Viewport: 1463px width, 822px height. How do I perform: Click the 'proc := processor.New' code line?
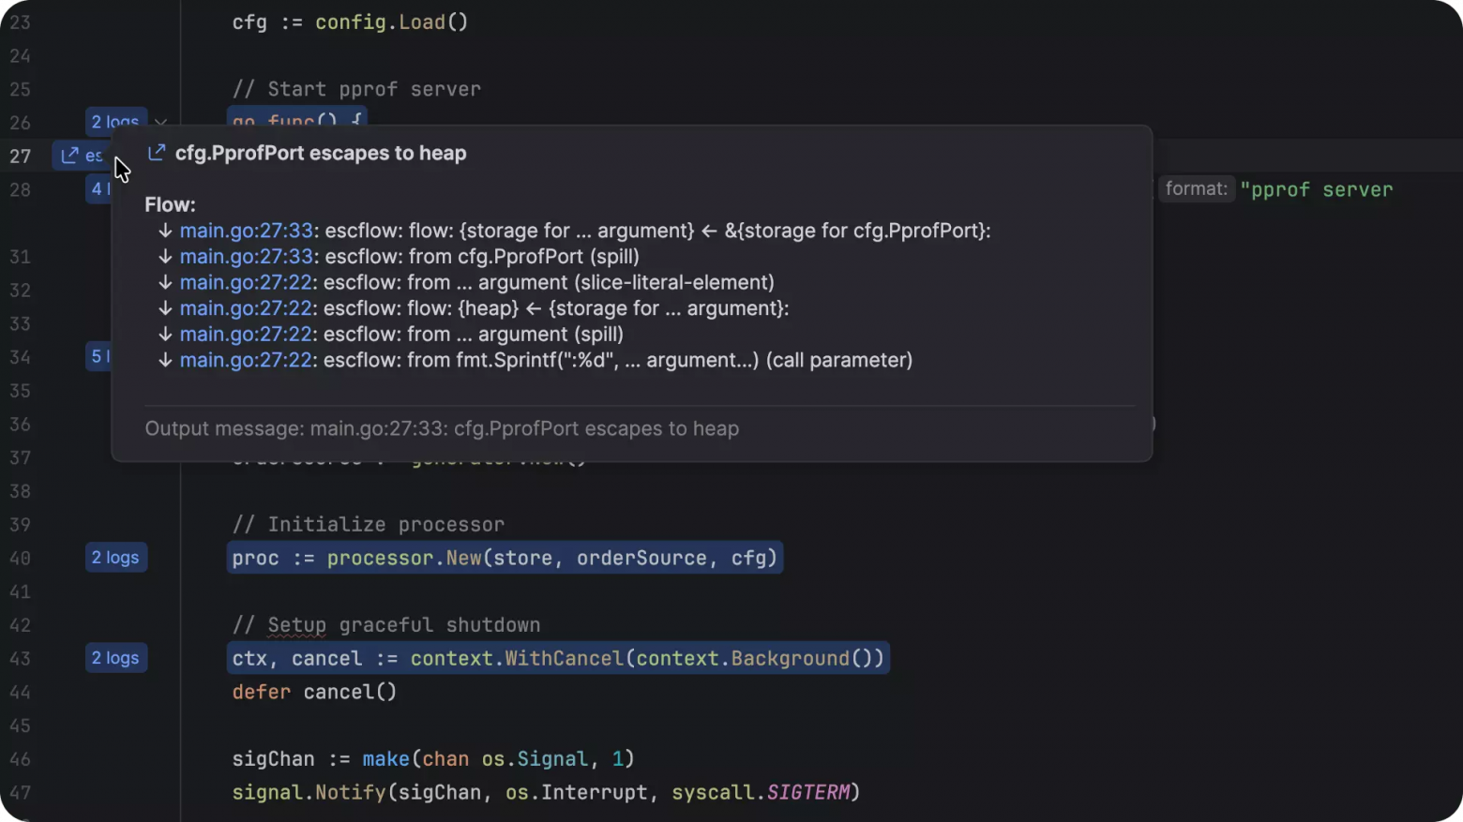point(505,558)
